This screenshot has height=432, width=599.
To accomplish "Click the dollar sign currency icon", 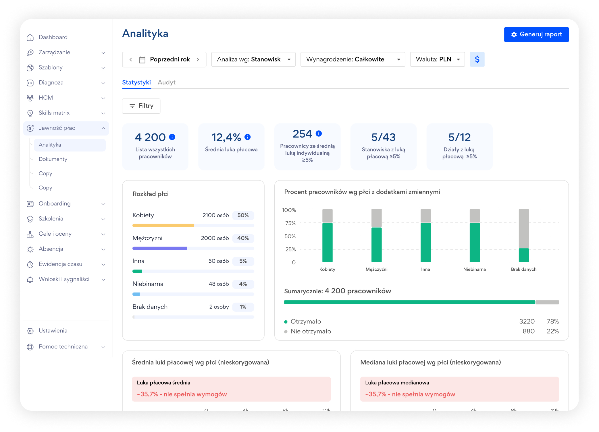I will (477, 59).
